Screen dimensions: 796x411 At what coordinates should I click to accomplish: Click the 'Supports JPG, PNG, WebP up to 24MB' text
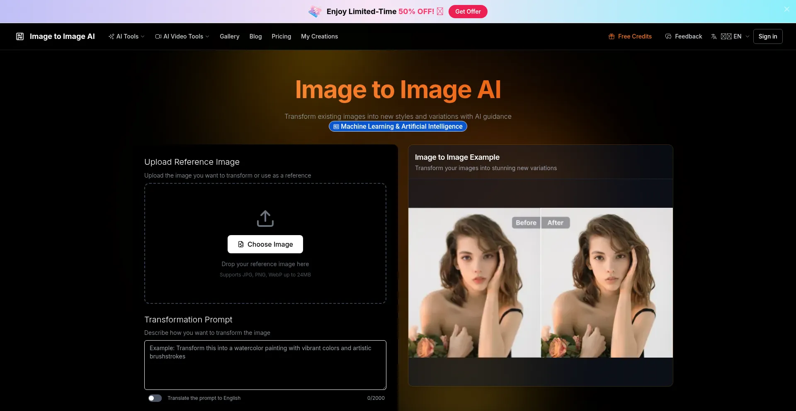coord(265,275)
